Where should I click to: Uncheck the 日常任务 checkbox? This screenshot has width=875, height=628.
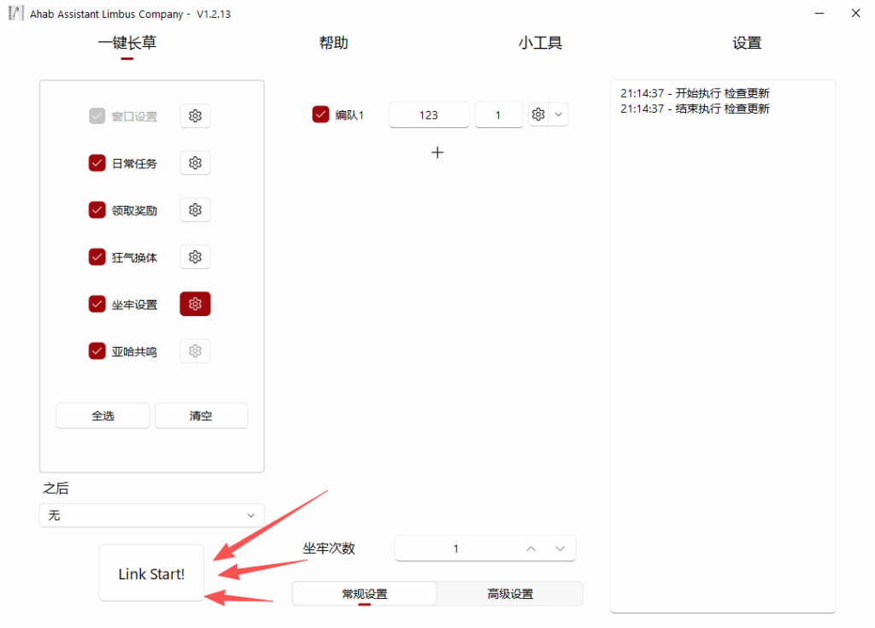click(x=97, y=163)
